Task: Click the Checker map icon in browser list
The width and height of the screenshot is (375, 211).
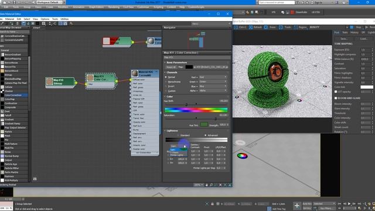Action: point(2,91)
